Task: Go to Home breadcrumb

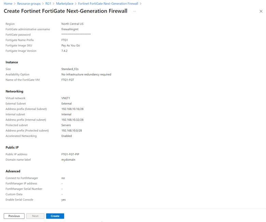Action: [8, 4]
